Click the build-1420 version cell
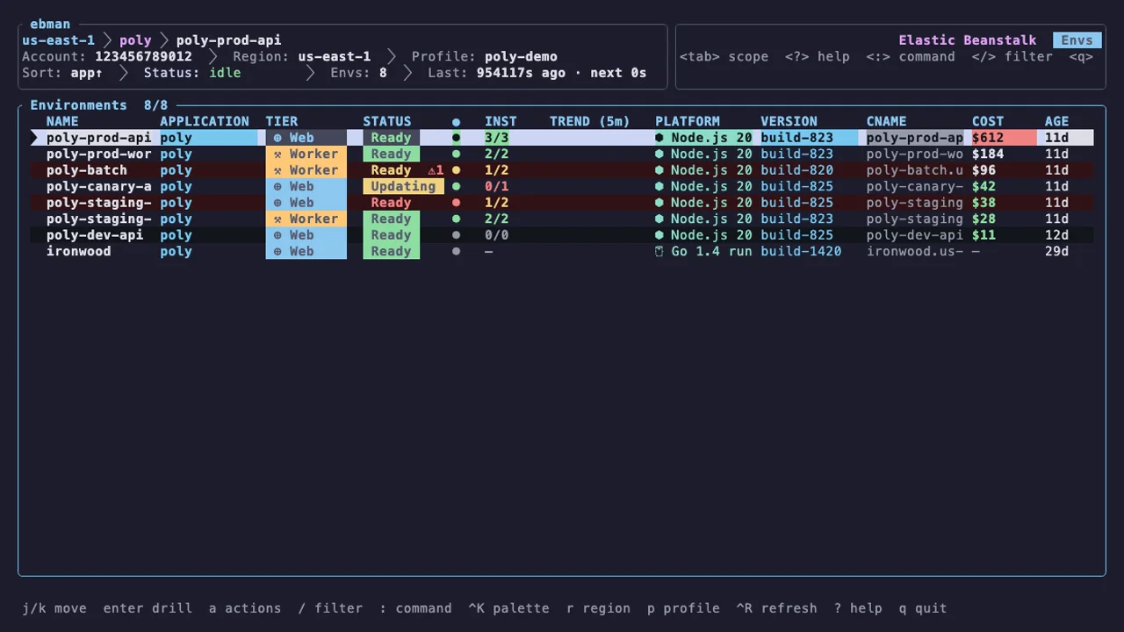Screen dimensions: 1124x632 pyautogui.click(x=801, y=251)
